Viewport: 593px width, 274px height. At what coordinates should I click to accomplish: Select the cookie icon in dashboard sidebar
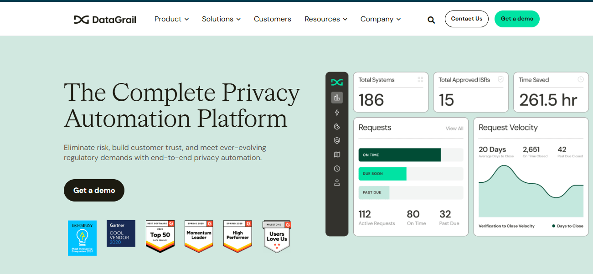(x=337, y=127)
